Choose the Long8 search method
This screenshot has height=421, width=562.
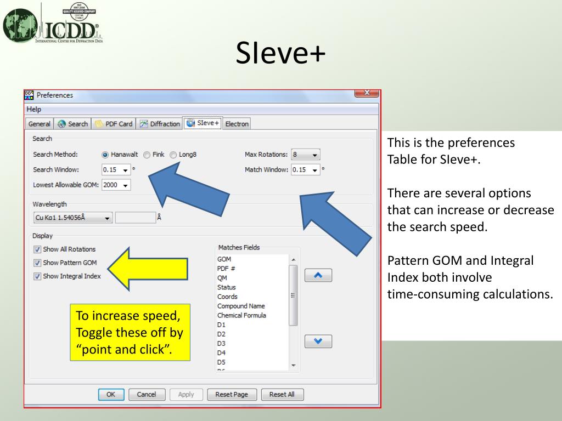[x=173, y=155]
